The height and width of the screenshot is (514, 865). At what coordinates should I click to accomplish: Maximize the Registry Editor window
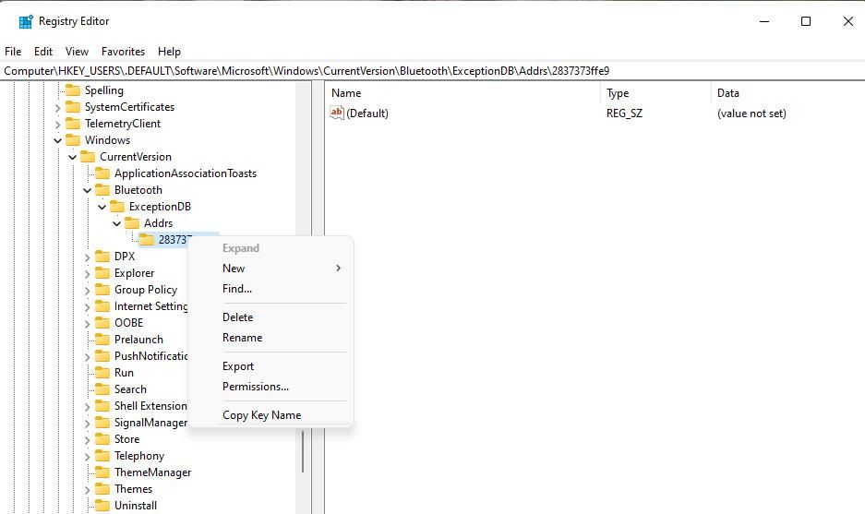click(806, 21)
